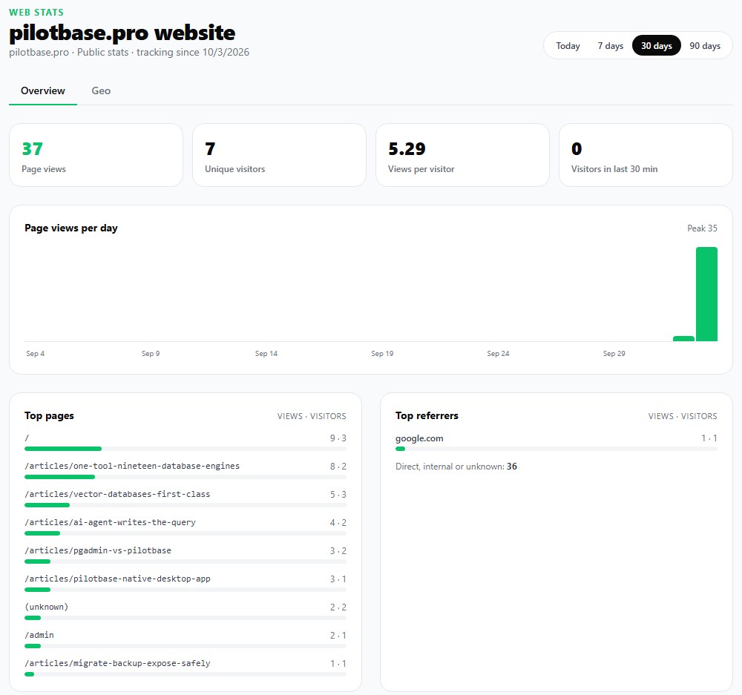Switch to the Geo tab
Image resolution: width=742 pixels, height=695 pixels.
101,90
